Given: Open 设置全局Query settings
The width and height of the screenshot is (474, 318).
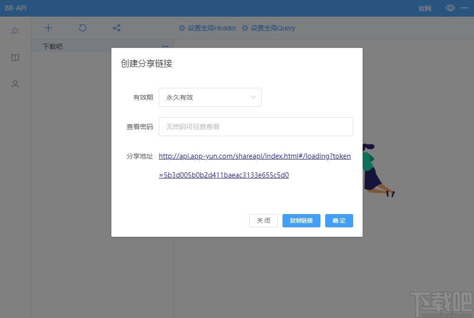Looking at the screenshot, I should [273, 28].
